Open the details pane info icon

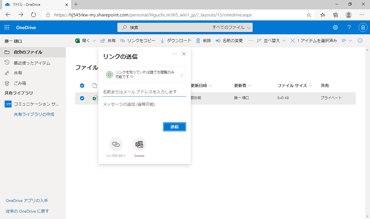pyautogui.click(x=360, y=41)
